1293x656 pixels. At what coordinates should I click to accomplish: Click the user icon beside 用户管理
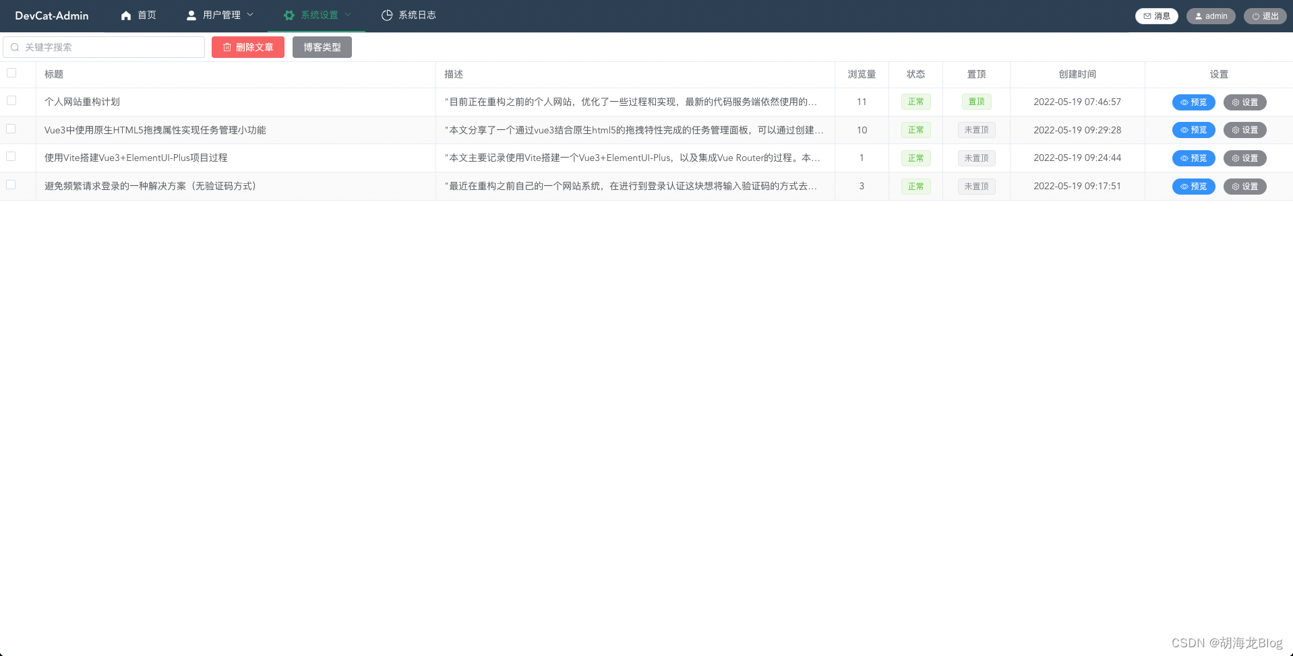[191, 15]
